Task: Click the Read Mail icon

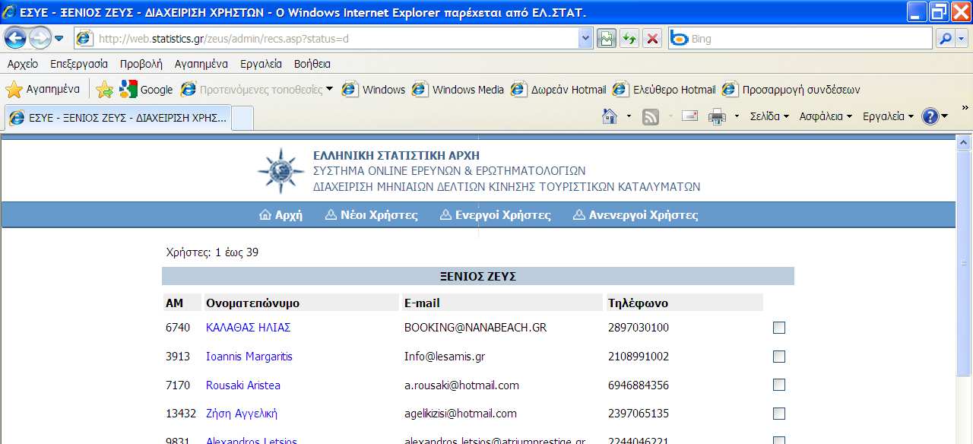Action: click(x=690, y=116)
